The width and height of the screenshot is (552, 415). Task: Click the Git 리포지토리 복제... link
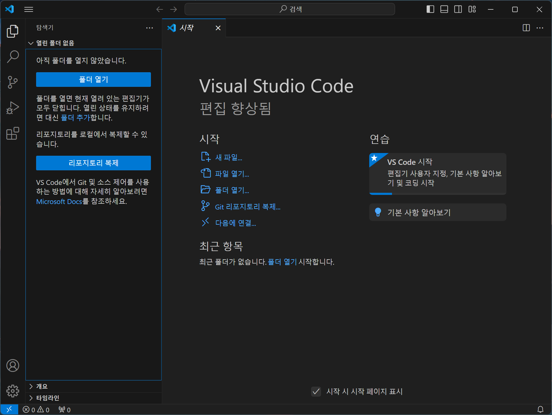click(248, 207)
